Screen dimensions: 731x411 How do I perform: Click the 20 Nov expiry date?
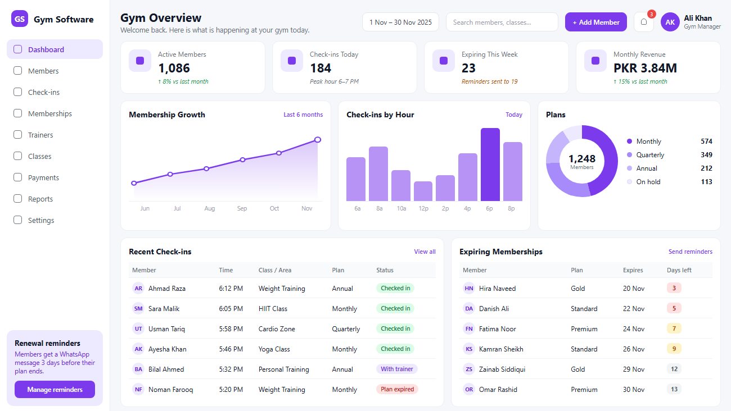[634, 288]
